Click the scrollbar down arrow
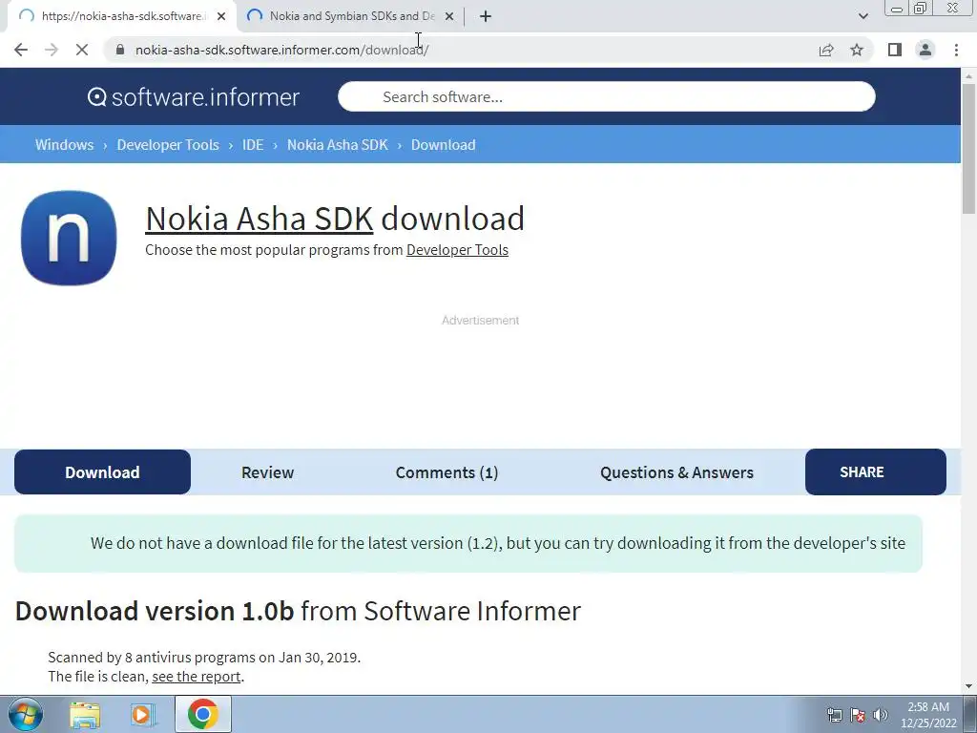Screen dimensions: 977x733 coord(968,685)
